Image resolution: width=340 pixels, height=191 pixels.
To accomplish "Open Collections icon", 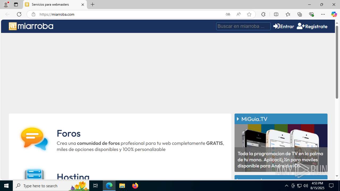I will [300, 14].
